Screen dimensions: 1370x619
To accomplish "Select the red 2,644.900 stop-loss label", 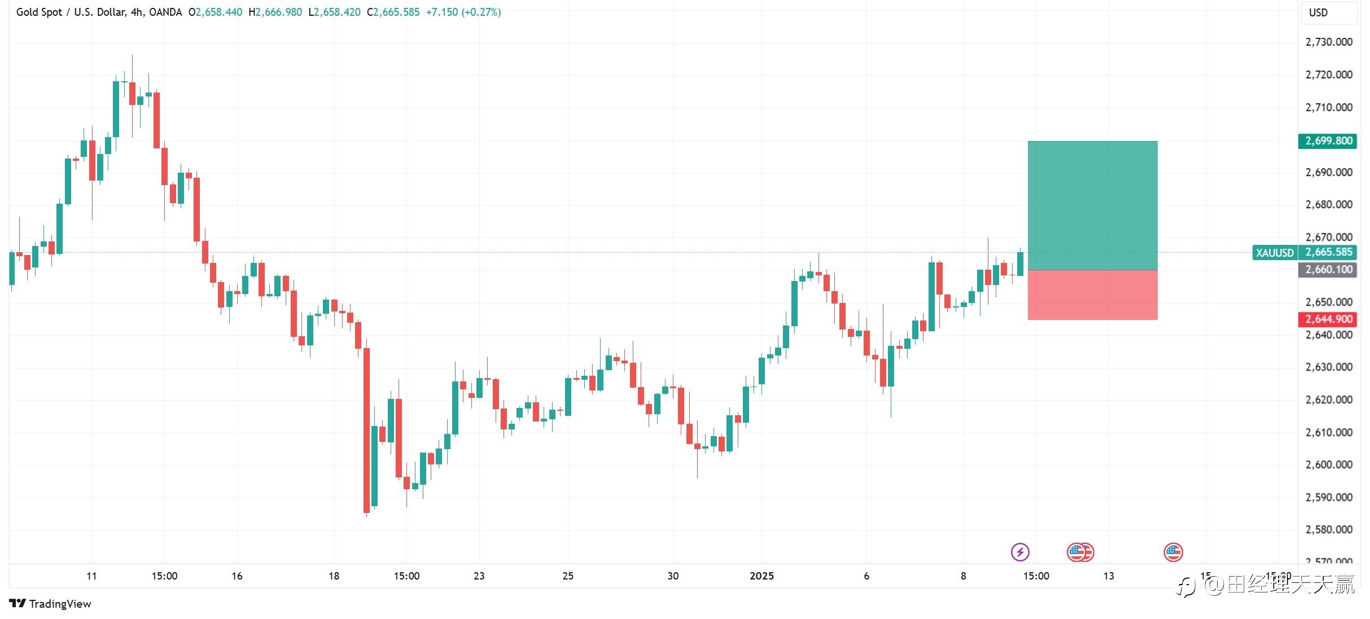I will [x=1328, y=319].
